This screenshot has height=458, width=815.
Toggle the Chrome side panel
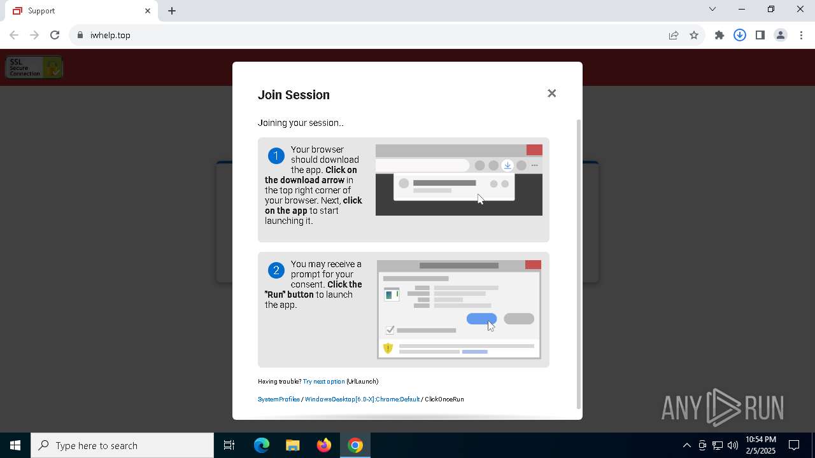[760, 35]
